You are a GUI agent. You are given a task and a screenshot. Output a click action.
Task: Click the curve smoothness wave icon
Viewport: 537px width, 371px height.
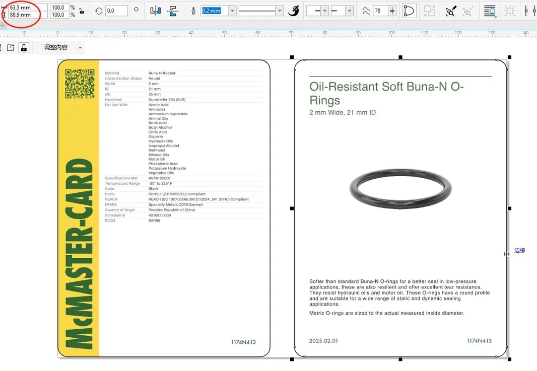(366, 11)
